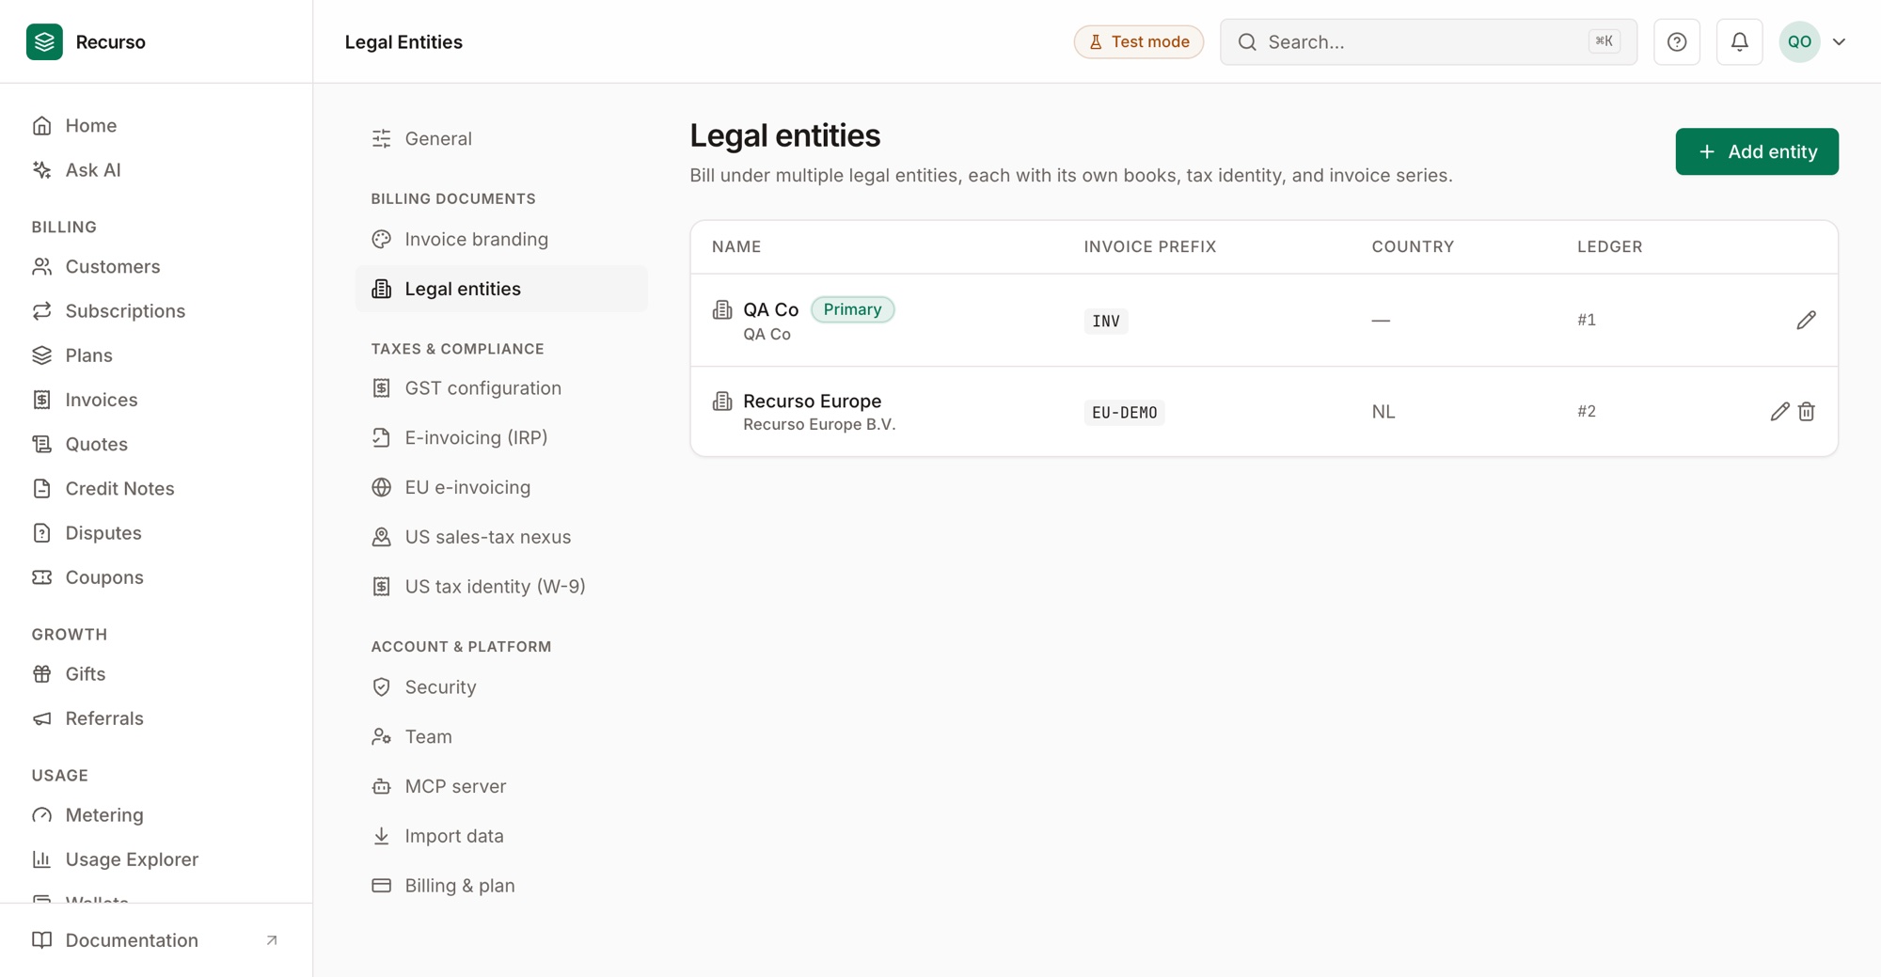
Task: Click the MCP server icon
Action: tap(382, 786)
